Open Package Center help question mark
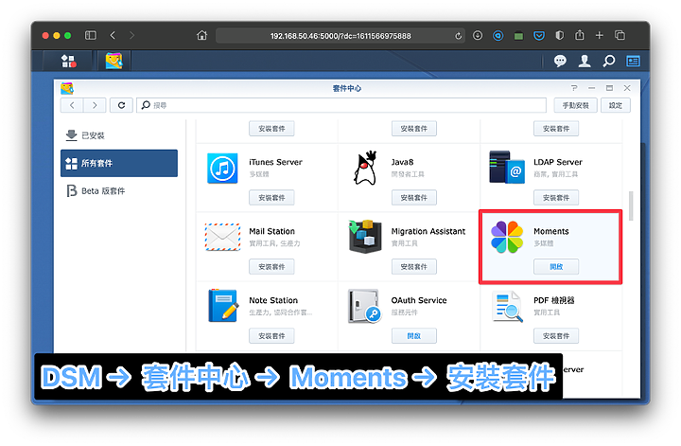The height and width of the screenshot is (446, 681). 574,88
